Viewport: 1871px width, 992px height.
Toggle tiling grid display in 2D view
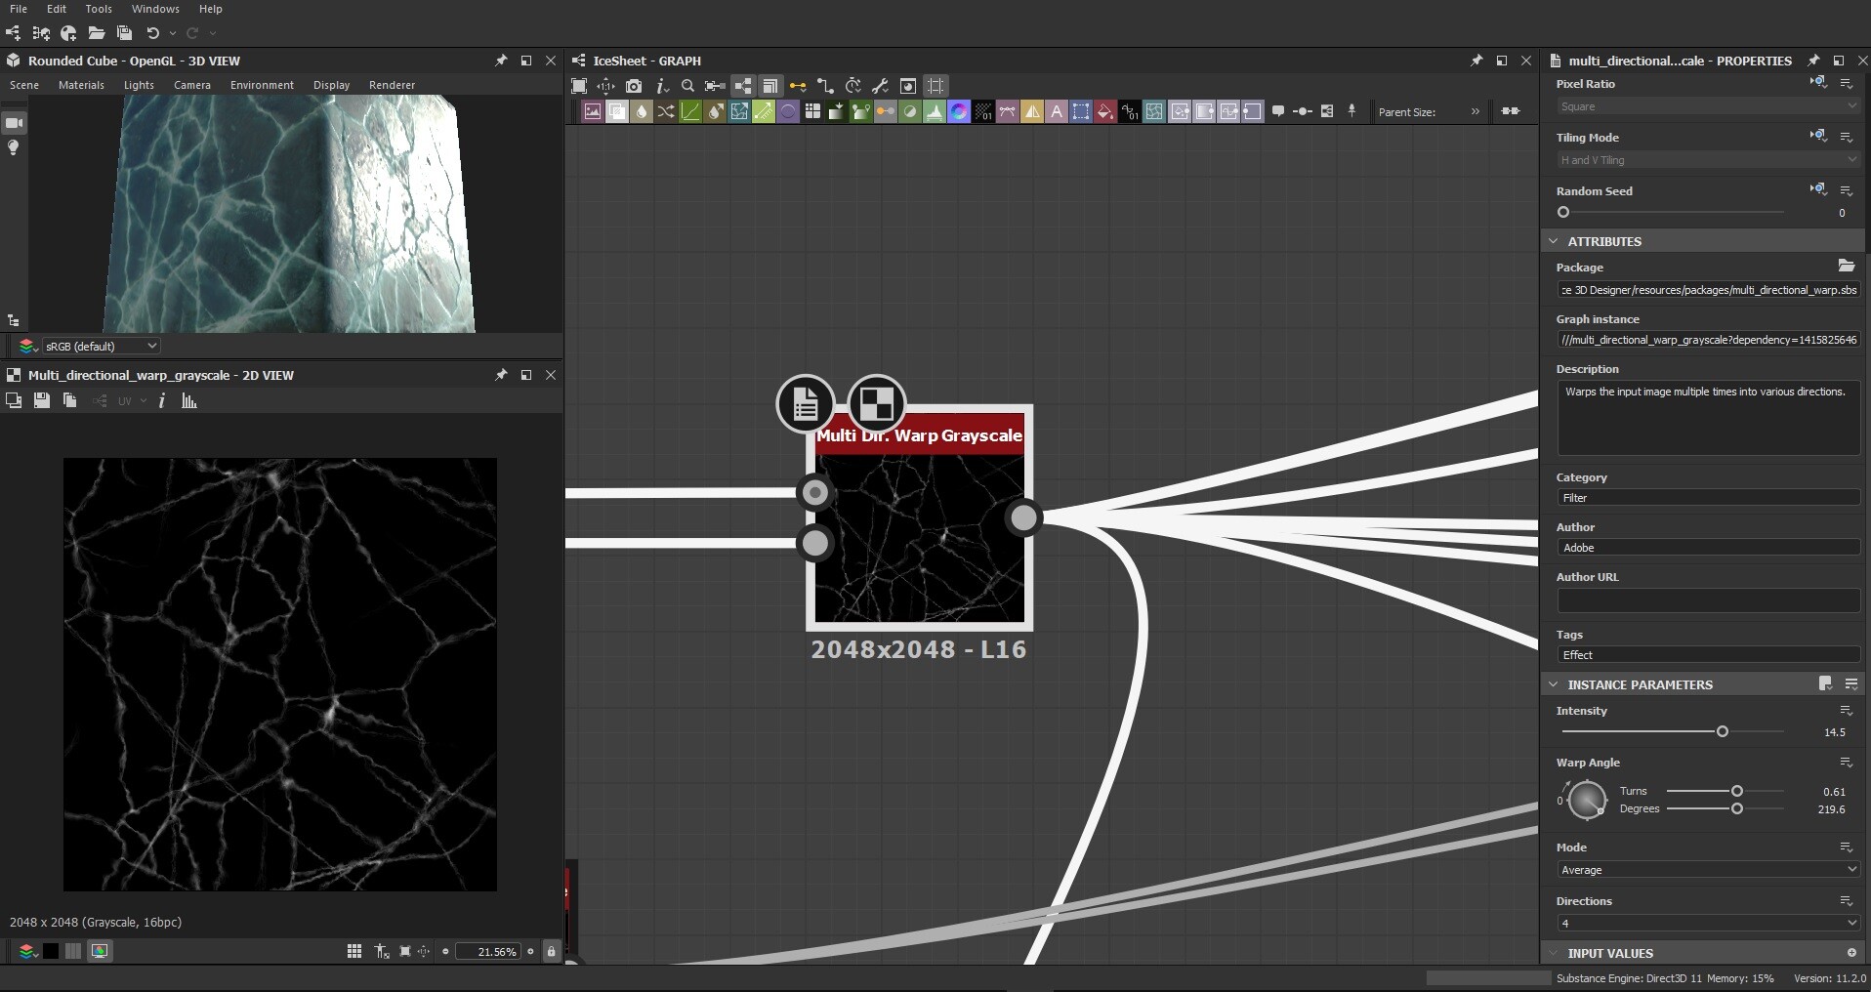click(353, 951)
